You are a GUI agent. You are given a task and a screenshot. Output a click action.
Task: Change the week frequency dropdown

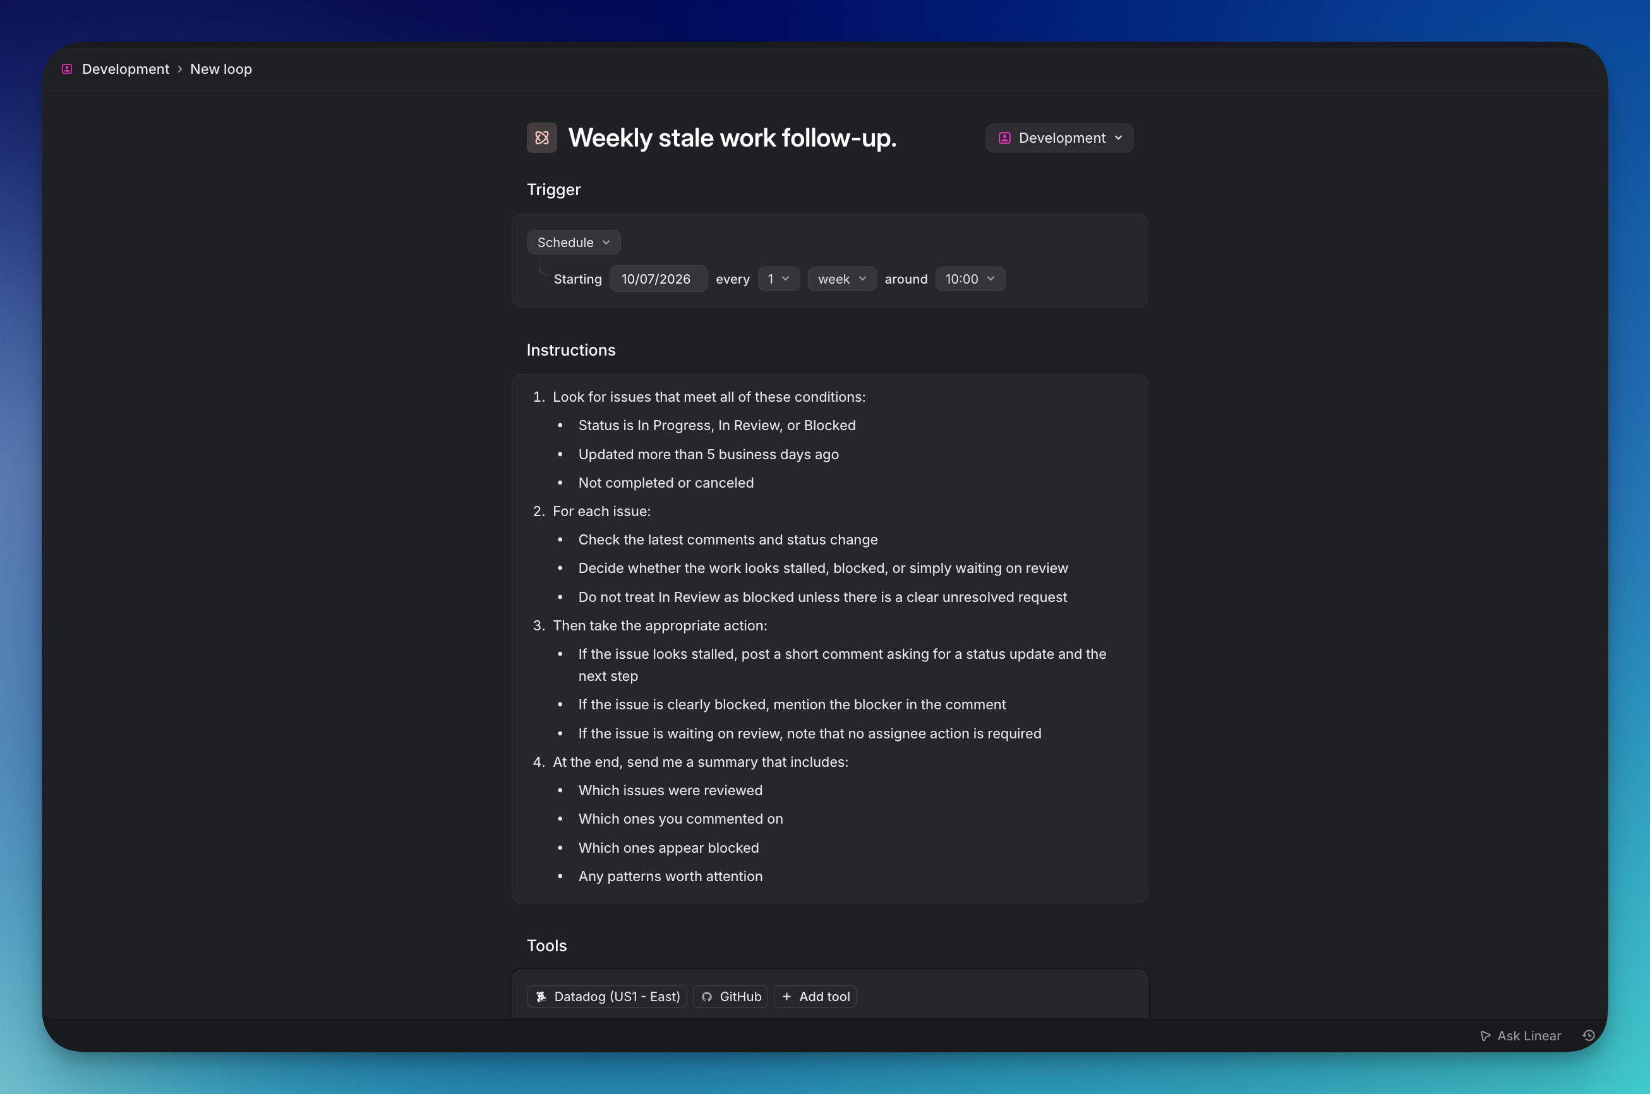click(842, 279)
